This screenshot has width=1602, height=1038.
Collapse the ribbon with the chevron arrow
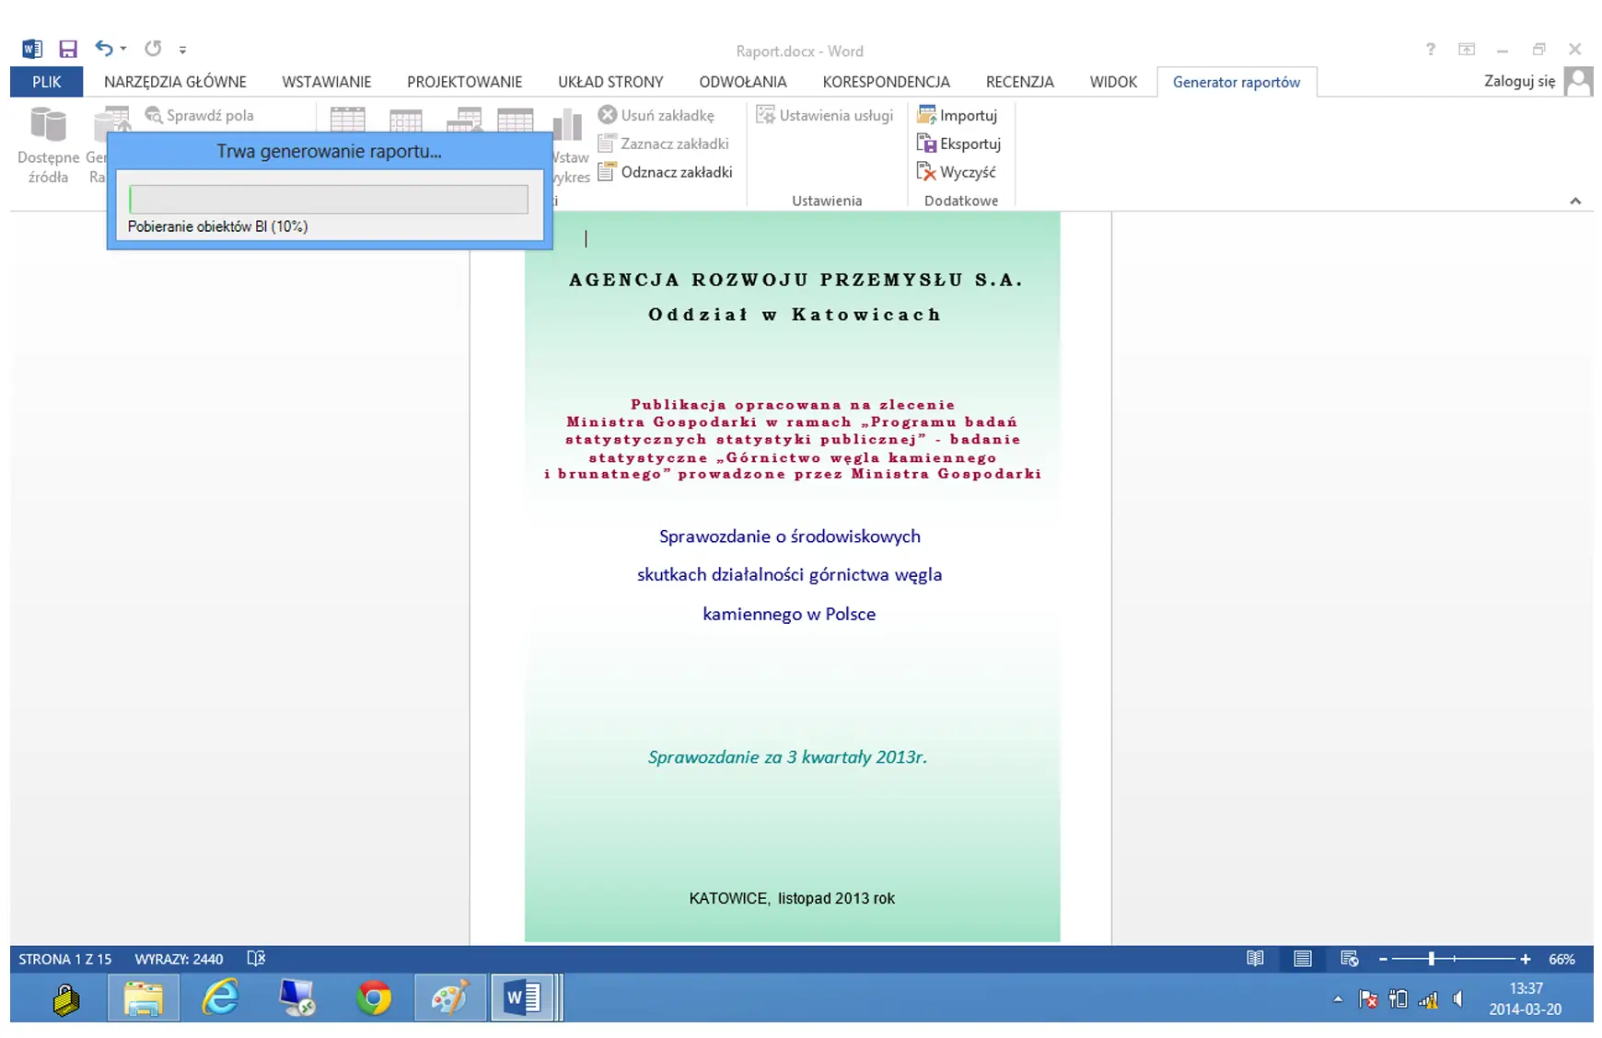(1575, 201)
